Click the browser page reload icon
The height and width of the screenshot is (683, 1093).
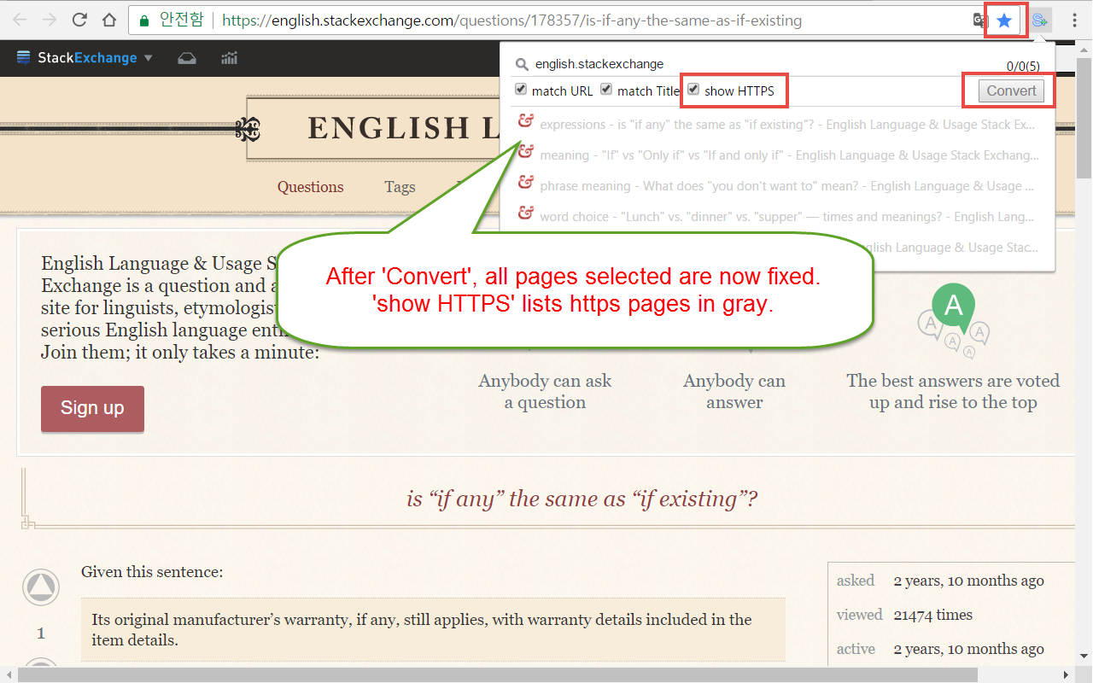(x=78, y=20)
